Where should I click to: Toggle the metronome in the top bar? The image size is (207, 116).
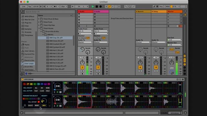click(56, 6)
